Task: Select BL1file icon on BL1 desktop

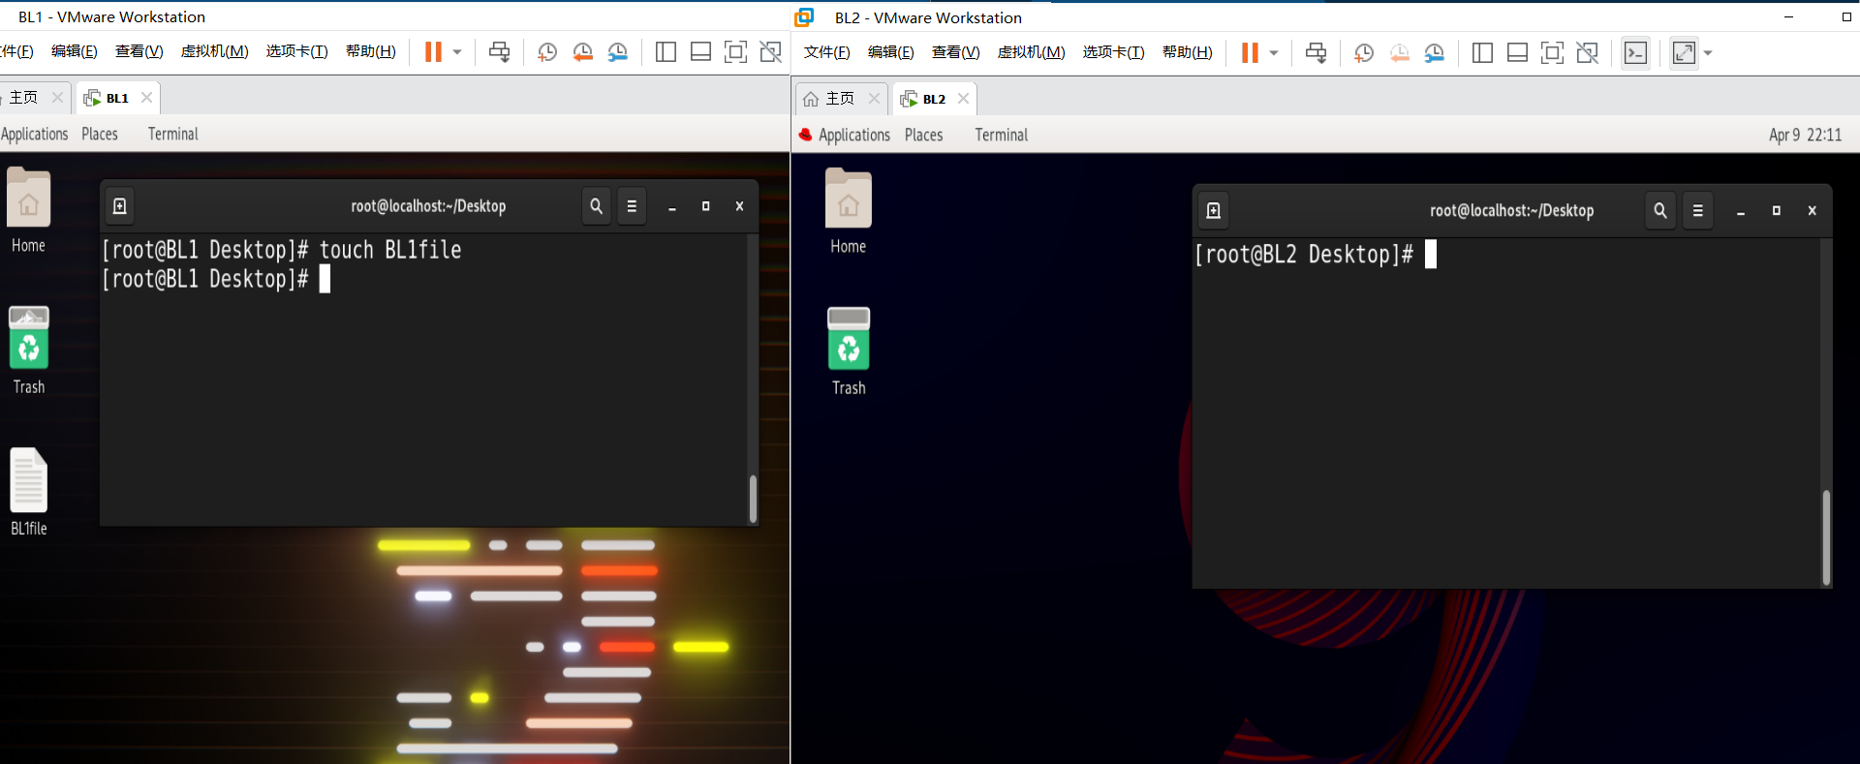Action: pos(29,492)
